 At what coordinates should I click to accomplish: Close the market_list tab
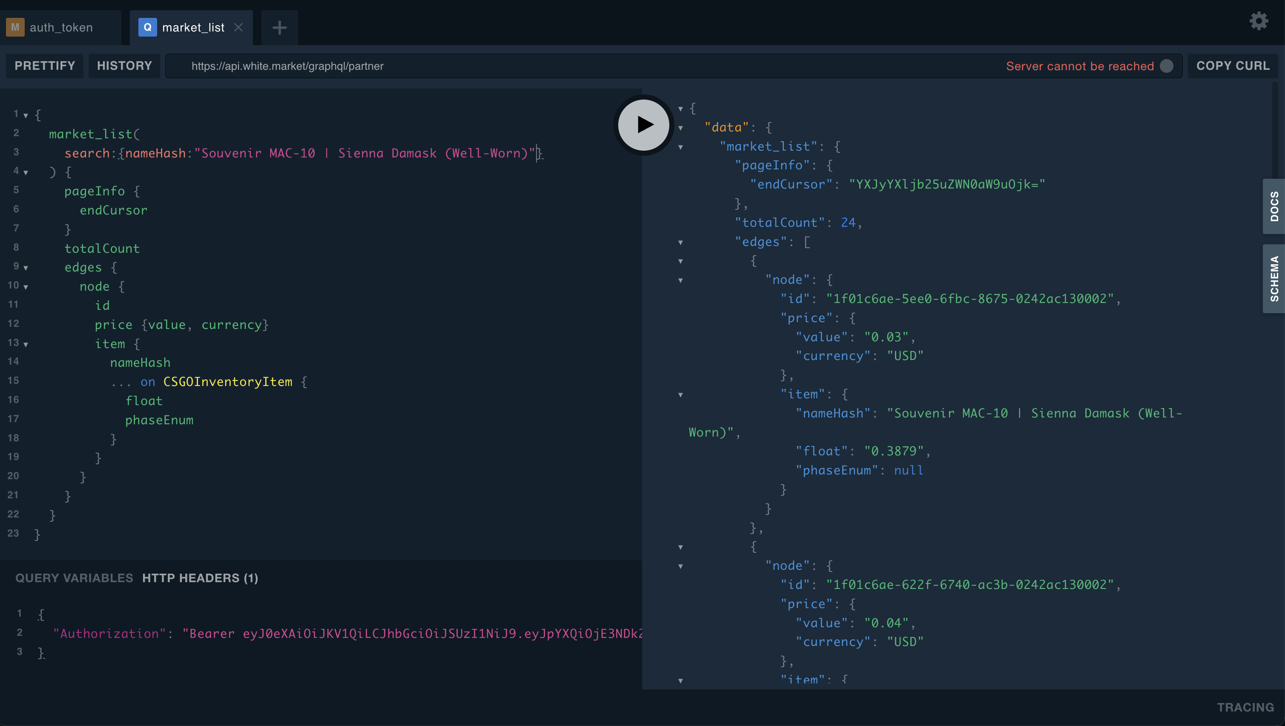(x=238, y=27)
